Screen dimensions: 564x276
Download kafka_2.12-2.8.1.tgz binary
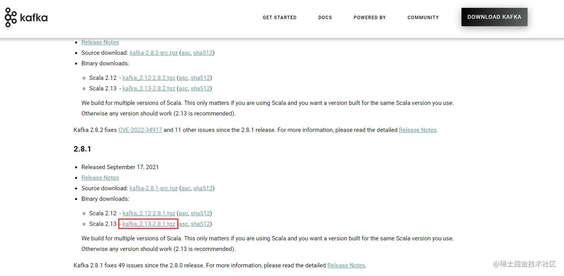[x=149, y=213]
